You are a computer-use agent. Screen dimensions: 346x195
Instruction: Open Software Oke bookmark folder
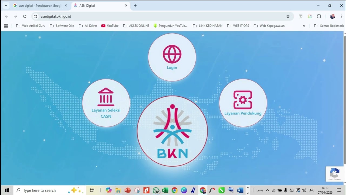point(62,26)
